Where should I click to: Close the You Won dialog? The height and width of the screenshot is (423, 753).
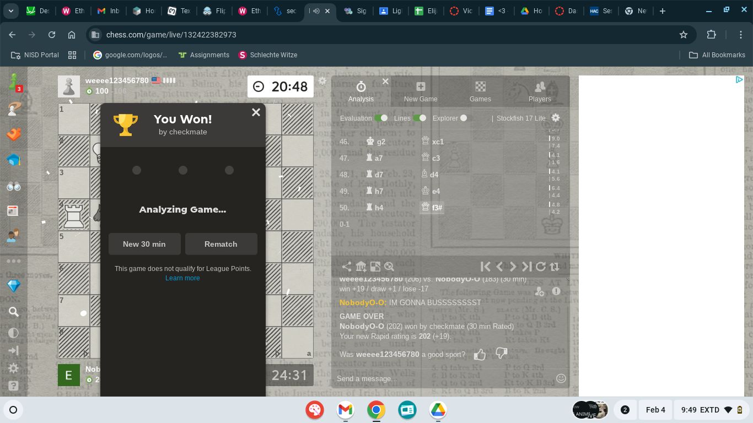point(256,112)
